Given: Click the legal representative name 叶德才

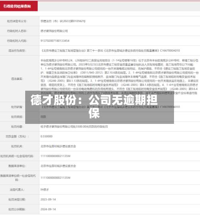Looking at the screenshot, I should 44,190.
